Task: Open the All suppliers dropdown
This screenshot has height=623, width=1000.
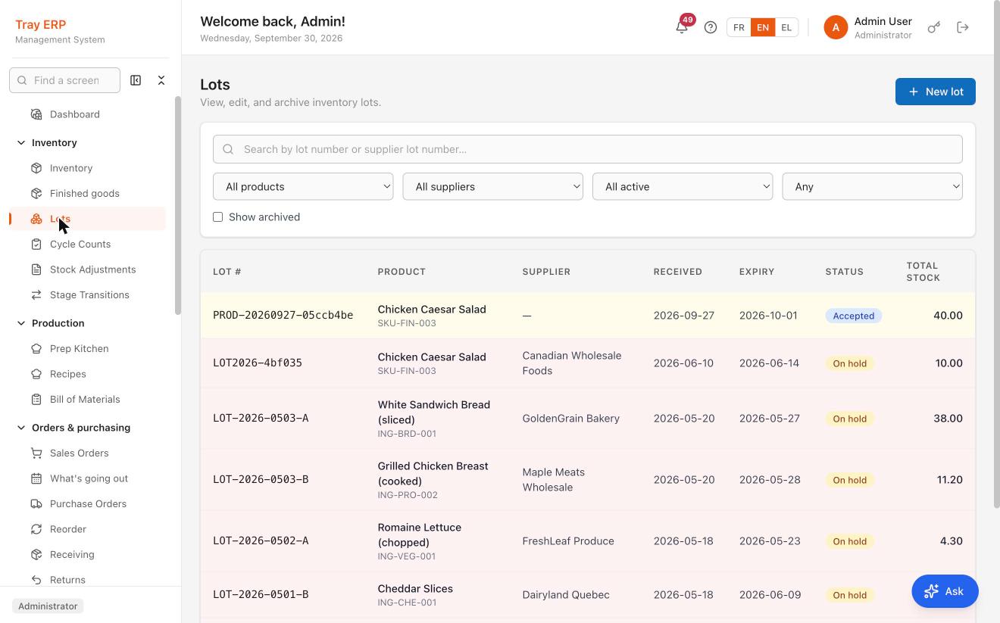Action: 492,186
